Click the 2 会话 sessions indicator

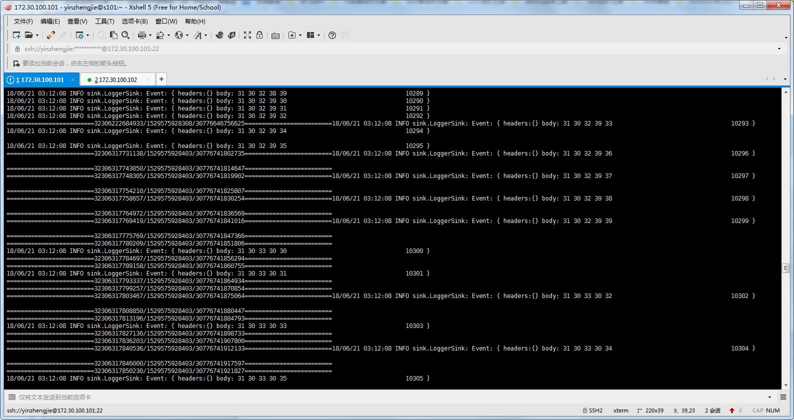pos(713,410)
